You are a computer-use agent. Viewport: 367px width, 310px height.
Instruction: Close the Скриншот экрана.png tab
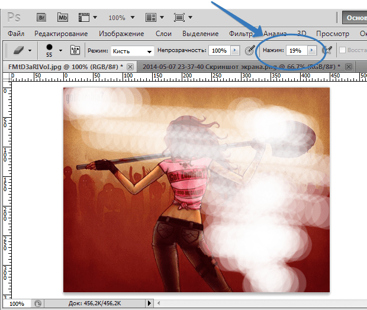click(x=349, y=67)
